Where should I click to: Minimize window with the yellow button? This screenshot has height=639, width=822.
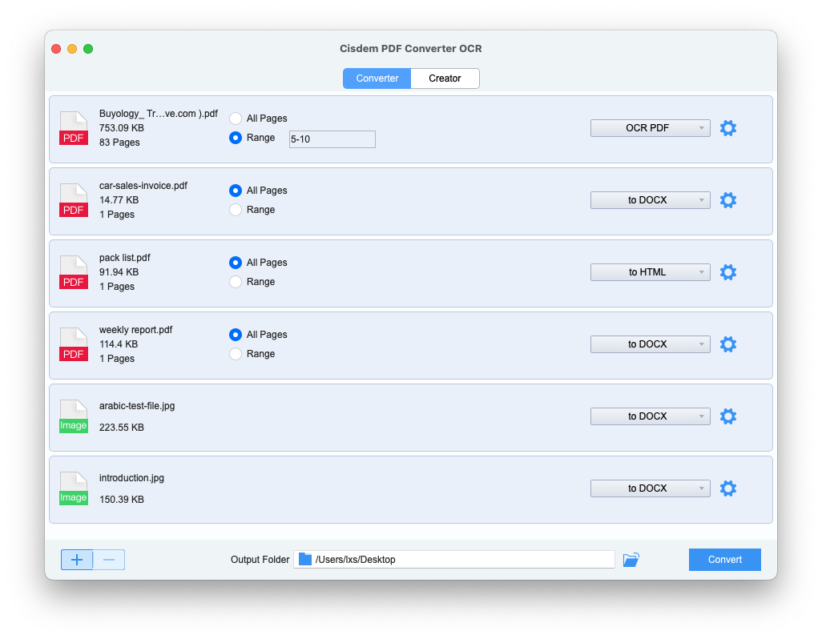(72, 49)
